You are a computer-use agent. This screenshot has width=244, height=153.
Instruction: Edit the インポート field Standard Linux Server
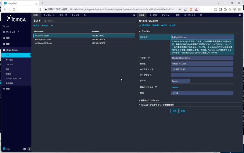(x=202, y=58)
